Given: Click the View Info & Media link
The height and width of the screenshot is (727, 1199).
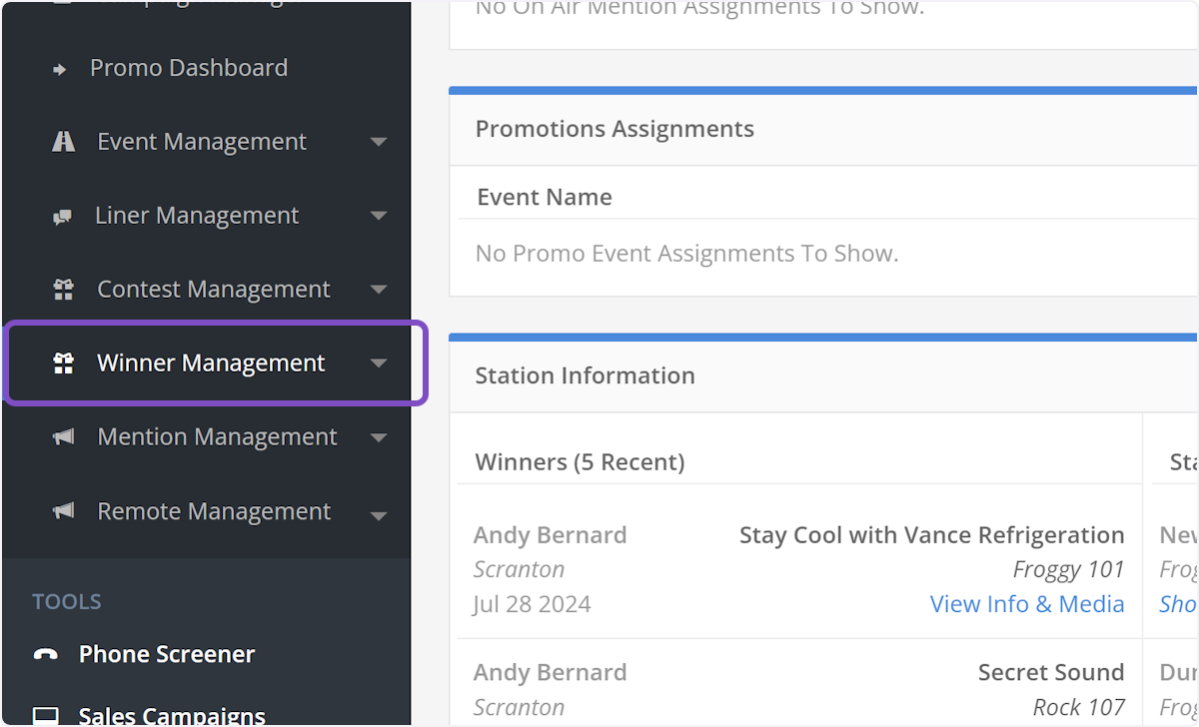Looking at the screenshot, I should (x=1027, y=603).
